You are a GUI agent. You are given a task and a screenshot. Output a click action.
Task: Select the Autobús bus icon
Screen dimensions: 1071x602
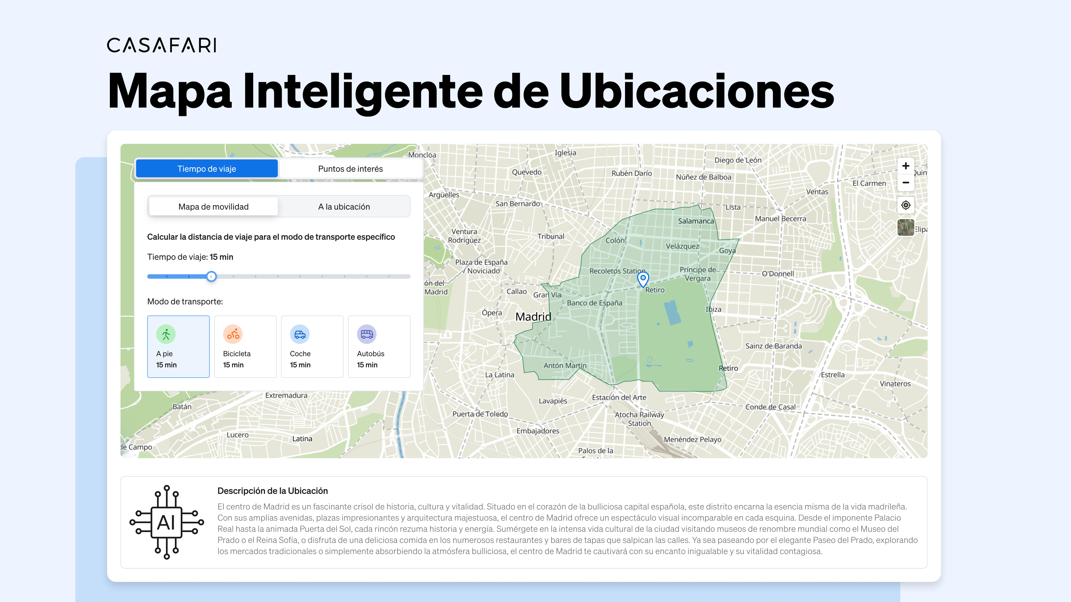tap(367, 334)
